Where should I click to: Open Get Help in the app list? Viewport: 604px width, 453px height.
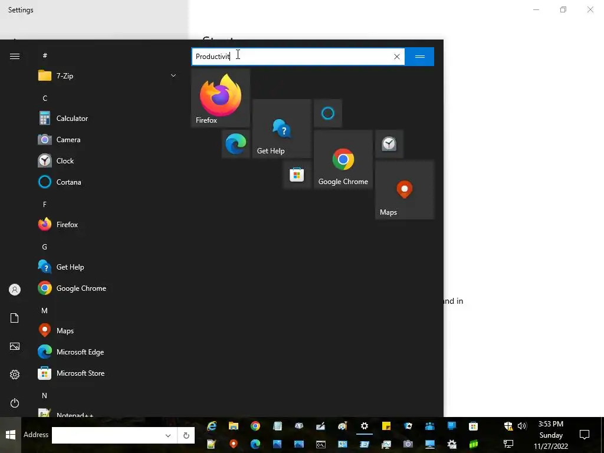[108, 267]
